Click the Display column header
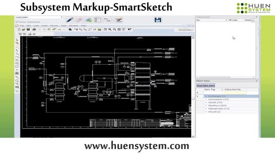This screenshot has width=275, height=154. (x=248, y=20)
